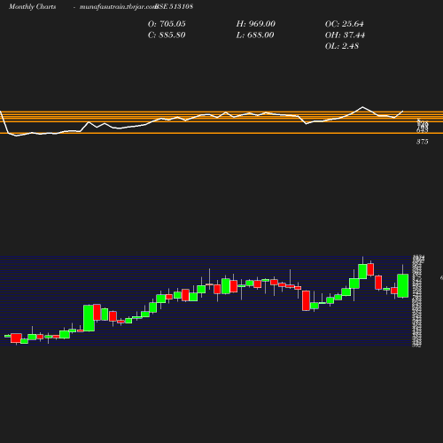The width and height of the screenshot is (443, 443).
Task: Select the close value "C: 885.80"
Action: click(167, 35)
